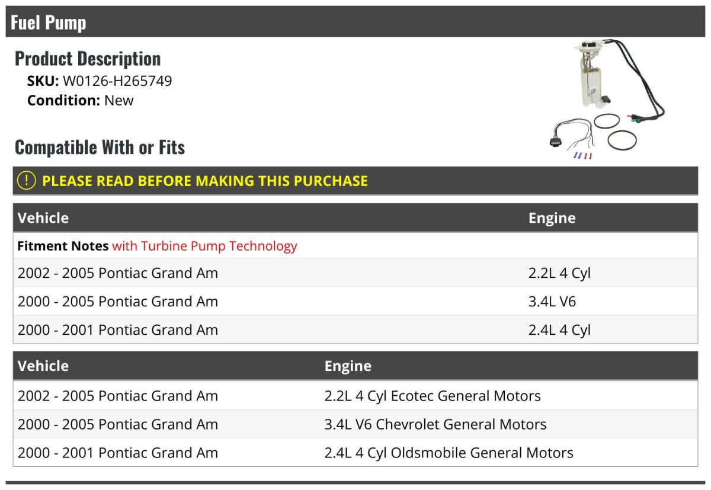
Task: Select the 2000 - 2001 Grand Am 2.4L row
Action: pyautogui.click(x=355, y=330)
